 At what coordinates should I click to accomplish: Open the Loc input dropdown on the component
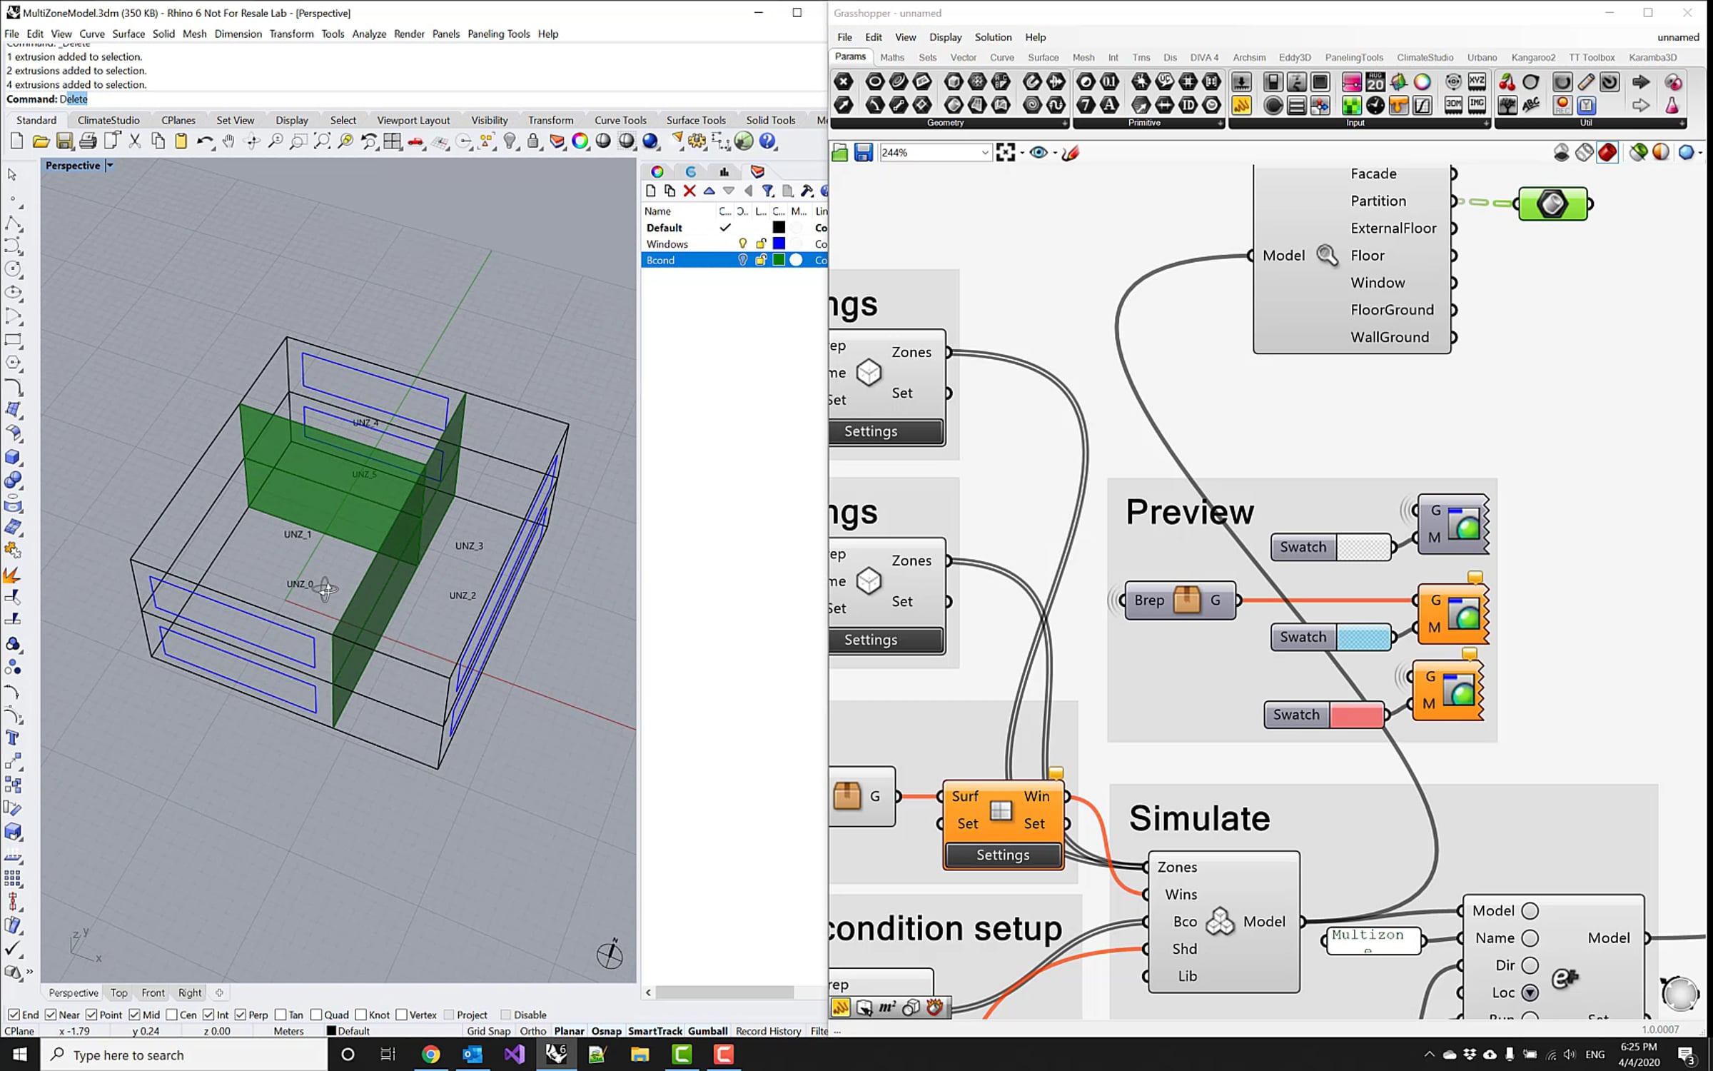click(1530, 992)
